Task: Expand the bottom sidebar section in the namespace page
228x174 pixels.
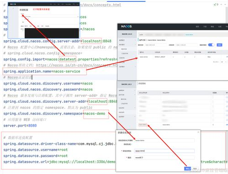Action: (127, 116)
